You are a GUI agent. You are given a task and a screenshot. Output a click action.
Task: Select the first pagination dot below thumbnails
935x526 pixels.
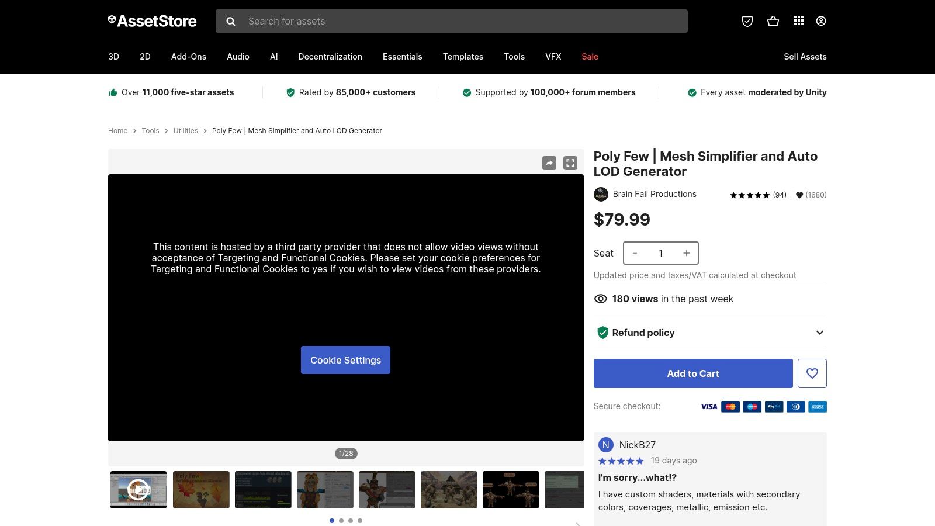(332, 521)
